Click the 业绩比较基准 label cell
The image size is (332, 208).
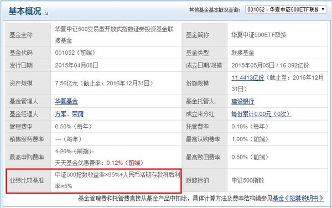point(28,180)
